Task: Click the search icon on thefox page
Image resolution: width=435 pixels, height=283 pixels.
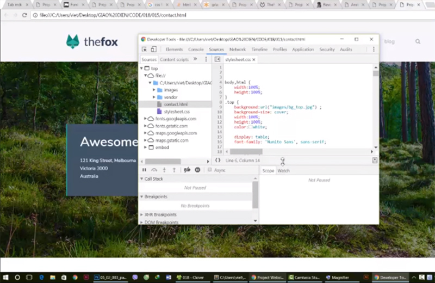Action: [x=418, y=41]
